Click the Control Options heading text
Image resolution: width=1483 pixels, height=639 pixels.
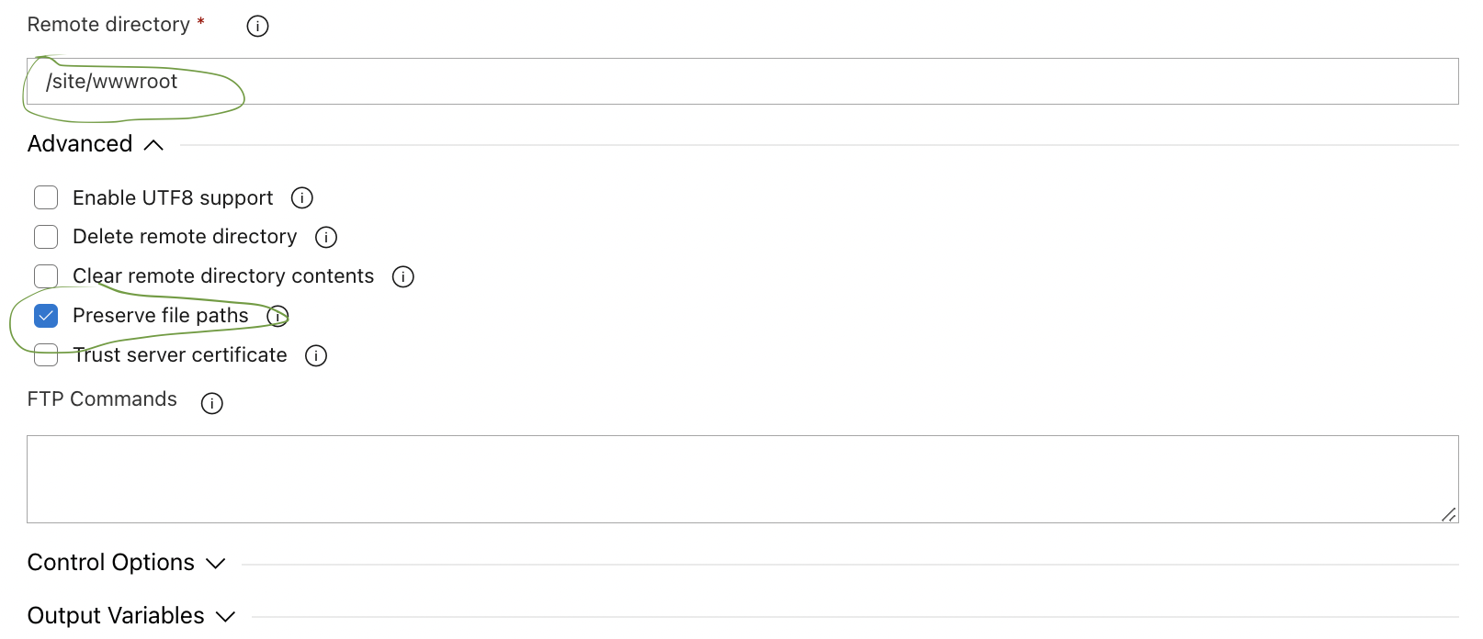coord(111,563)
